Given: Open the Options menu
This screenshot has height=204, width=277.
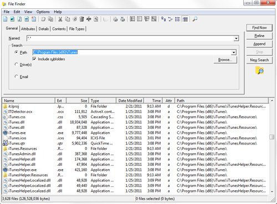Looking at the screenshot, I should [43, 12].
